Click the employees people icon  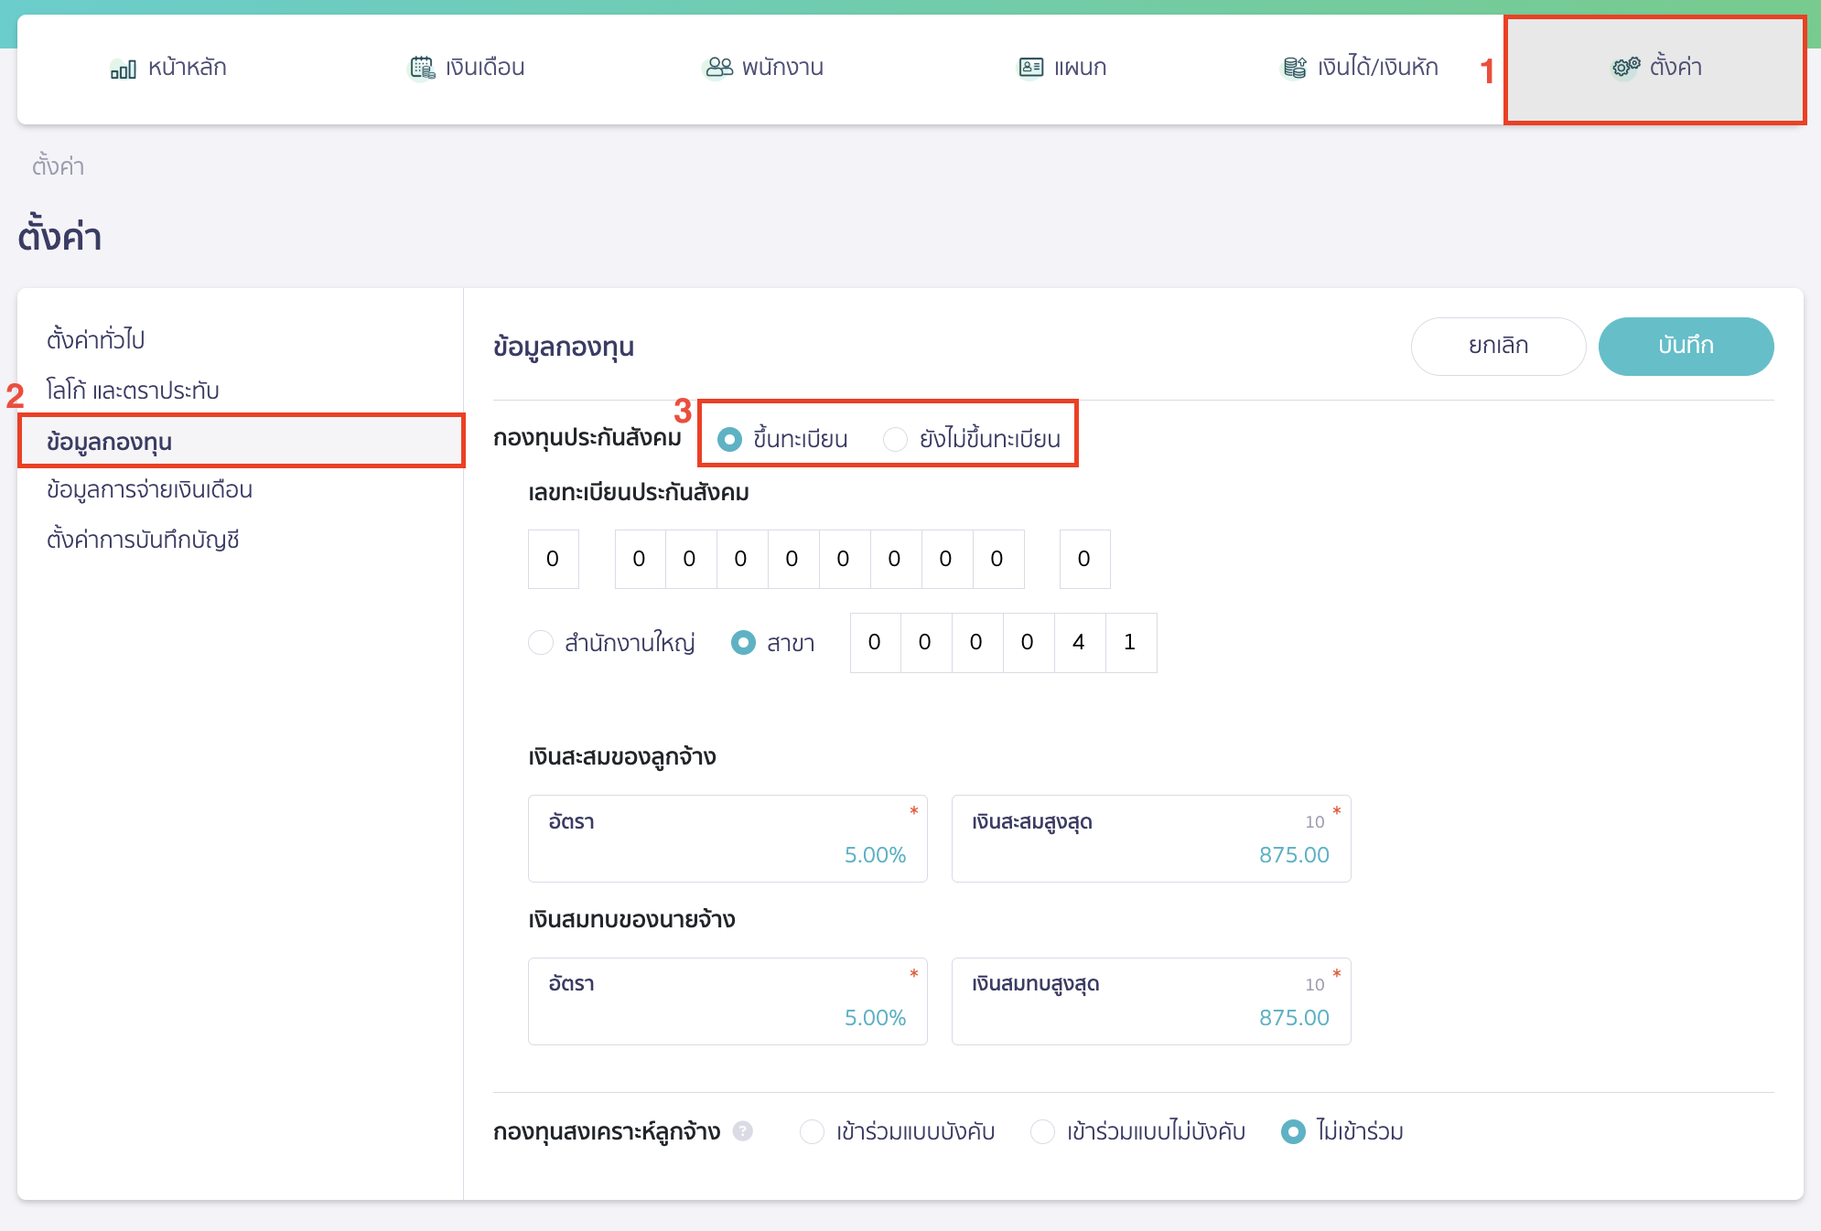(x=719, y=68)
